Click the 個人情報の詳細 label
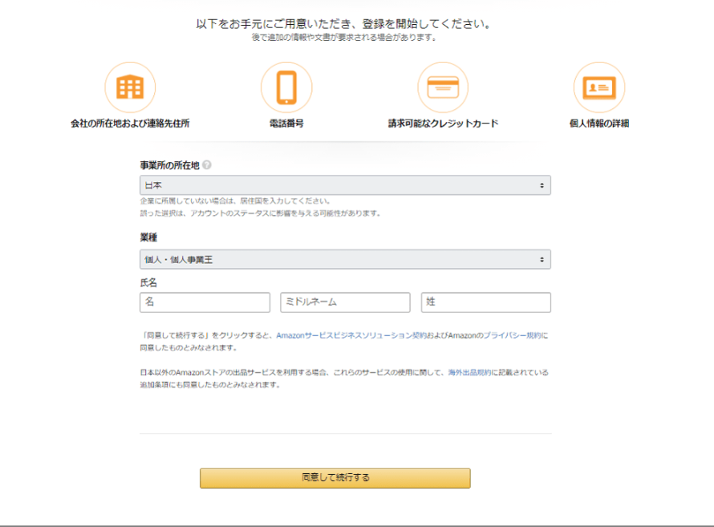The image size is (714, 527). tap(598, 124)
